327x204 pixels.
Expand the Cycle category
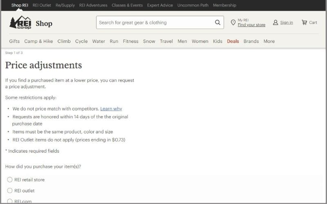[81, 41]
